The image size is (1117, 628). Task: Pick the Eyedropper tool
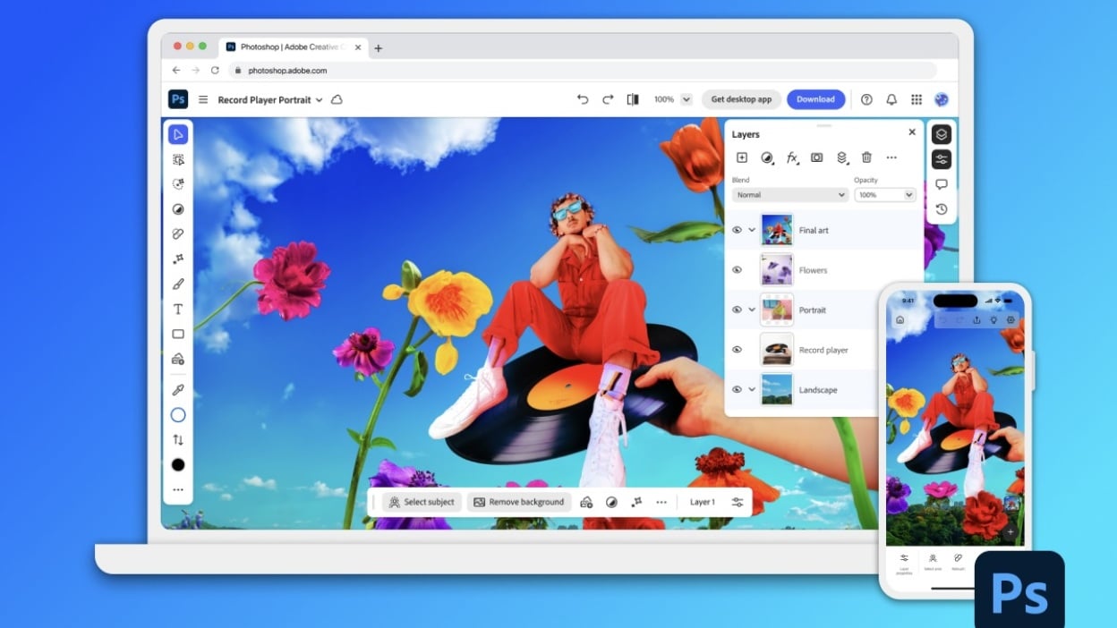tap(178, 390)
